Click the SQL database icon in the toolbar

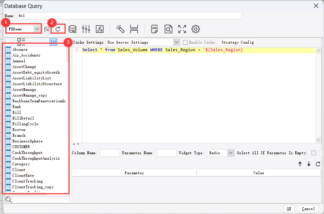72,29
